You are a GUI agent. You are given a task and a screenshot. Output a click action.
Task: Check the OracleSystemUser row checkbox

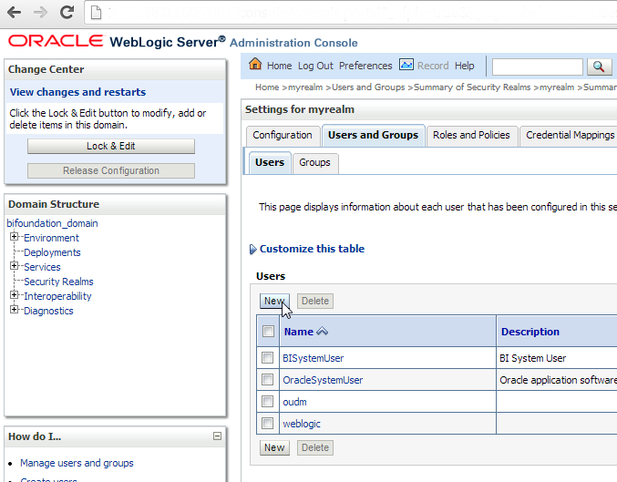coord(268,380)
